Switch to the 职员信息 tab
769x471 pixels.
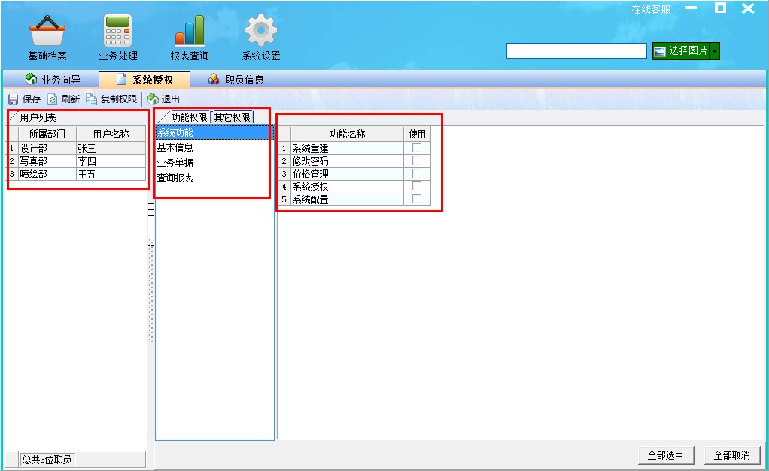click(245, 79)
